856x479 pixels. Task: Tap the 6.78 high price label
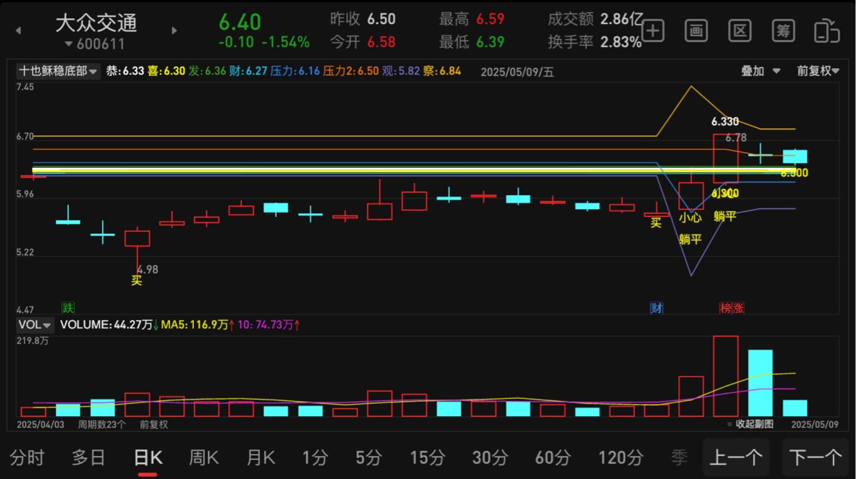coord(736,138)
